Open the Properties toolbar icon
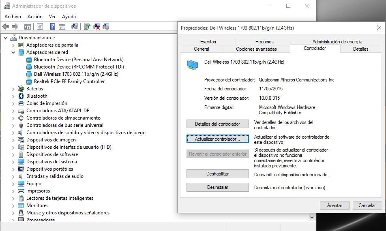This screenshot has width=386, height=231. coord(40,27)
